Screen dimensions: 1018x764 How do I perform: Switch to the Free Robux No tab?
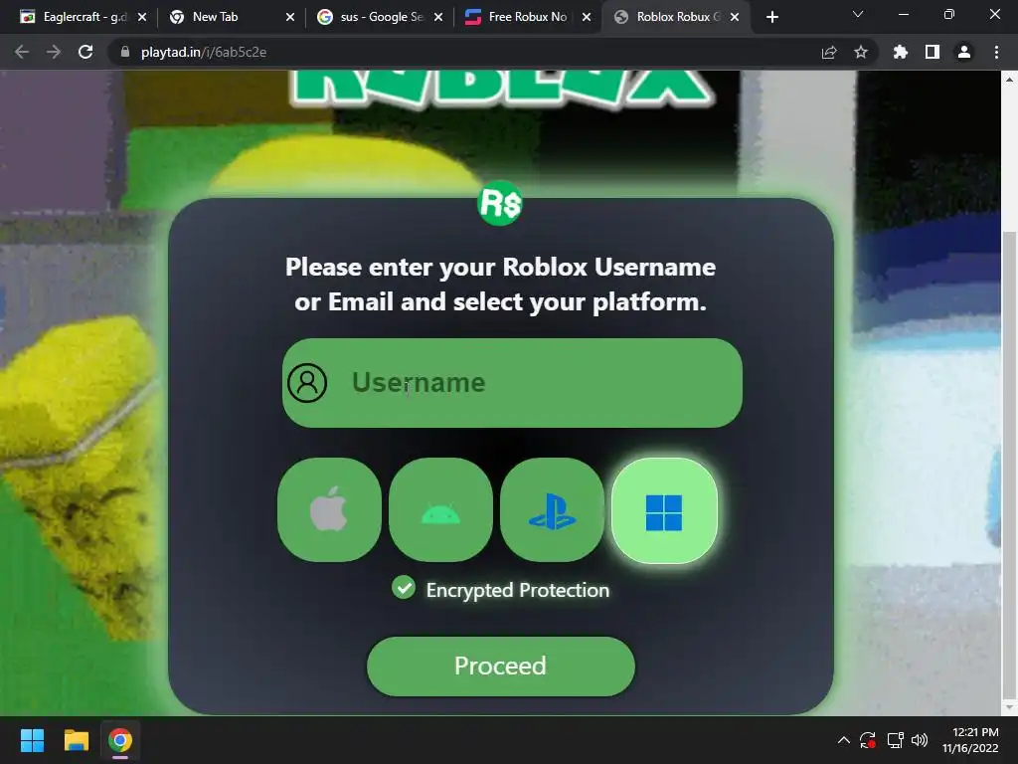coord(527,17)
